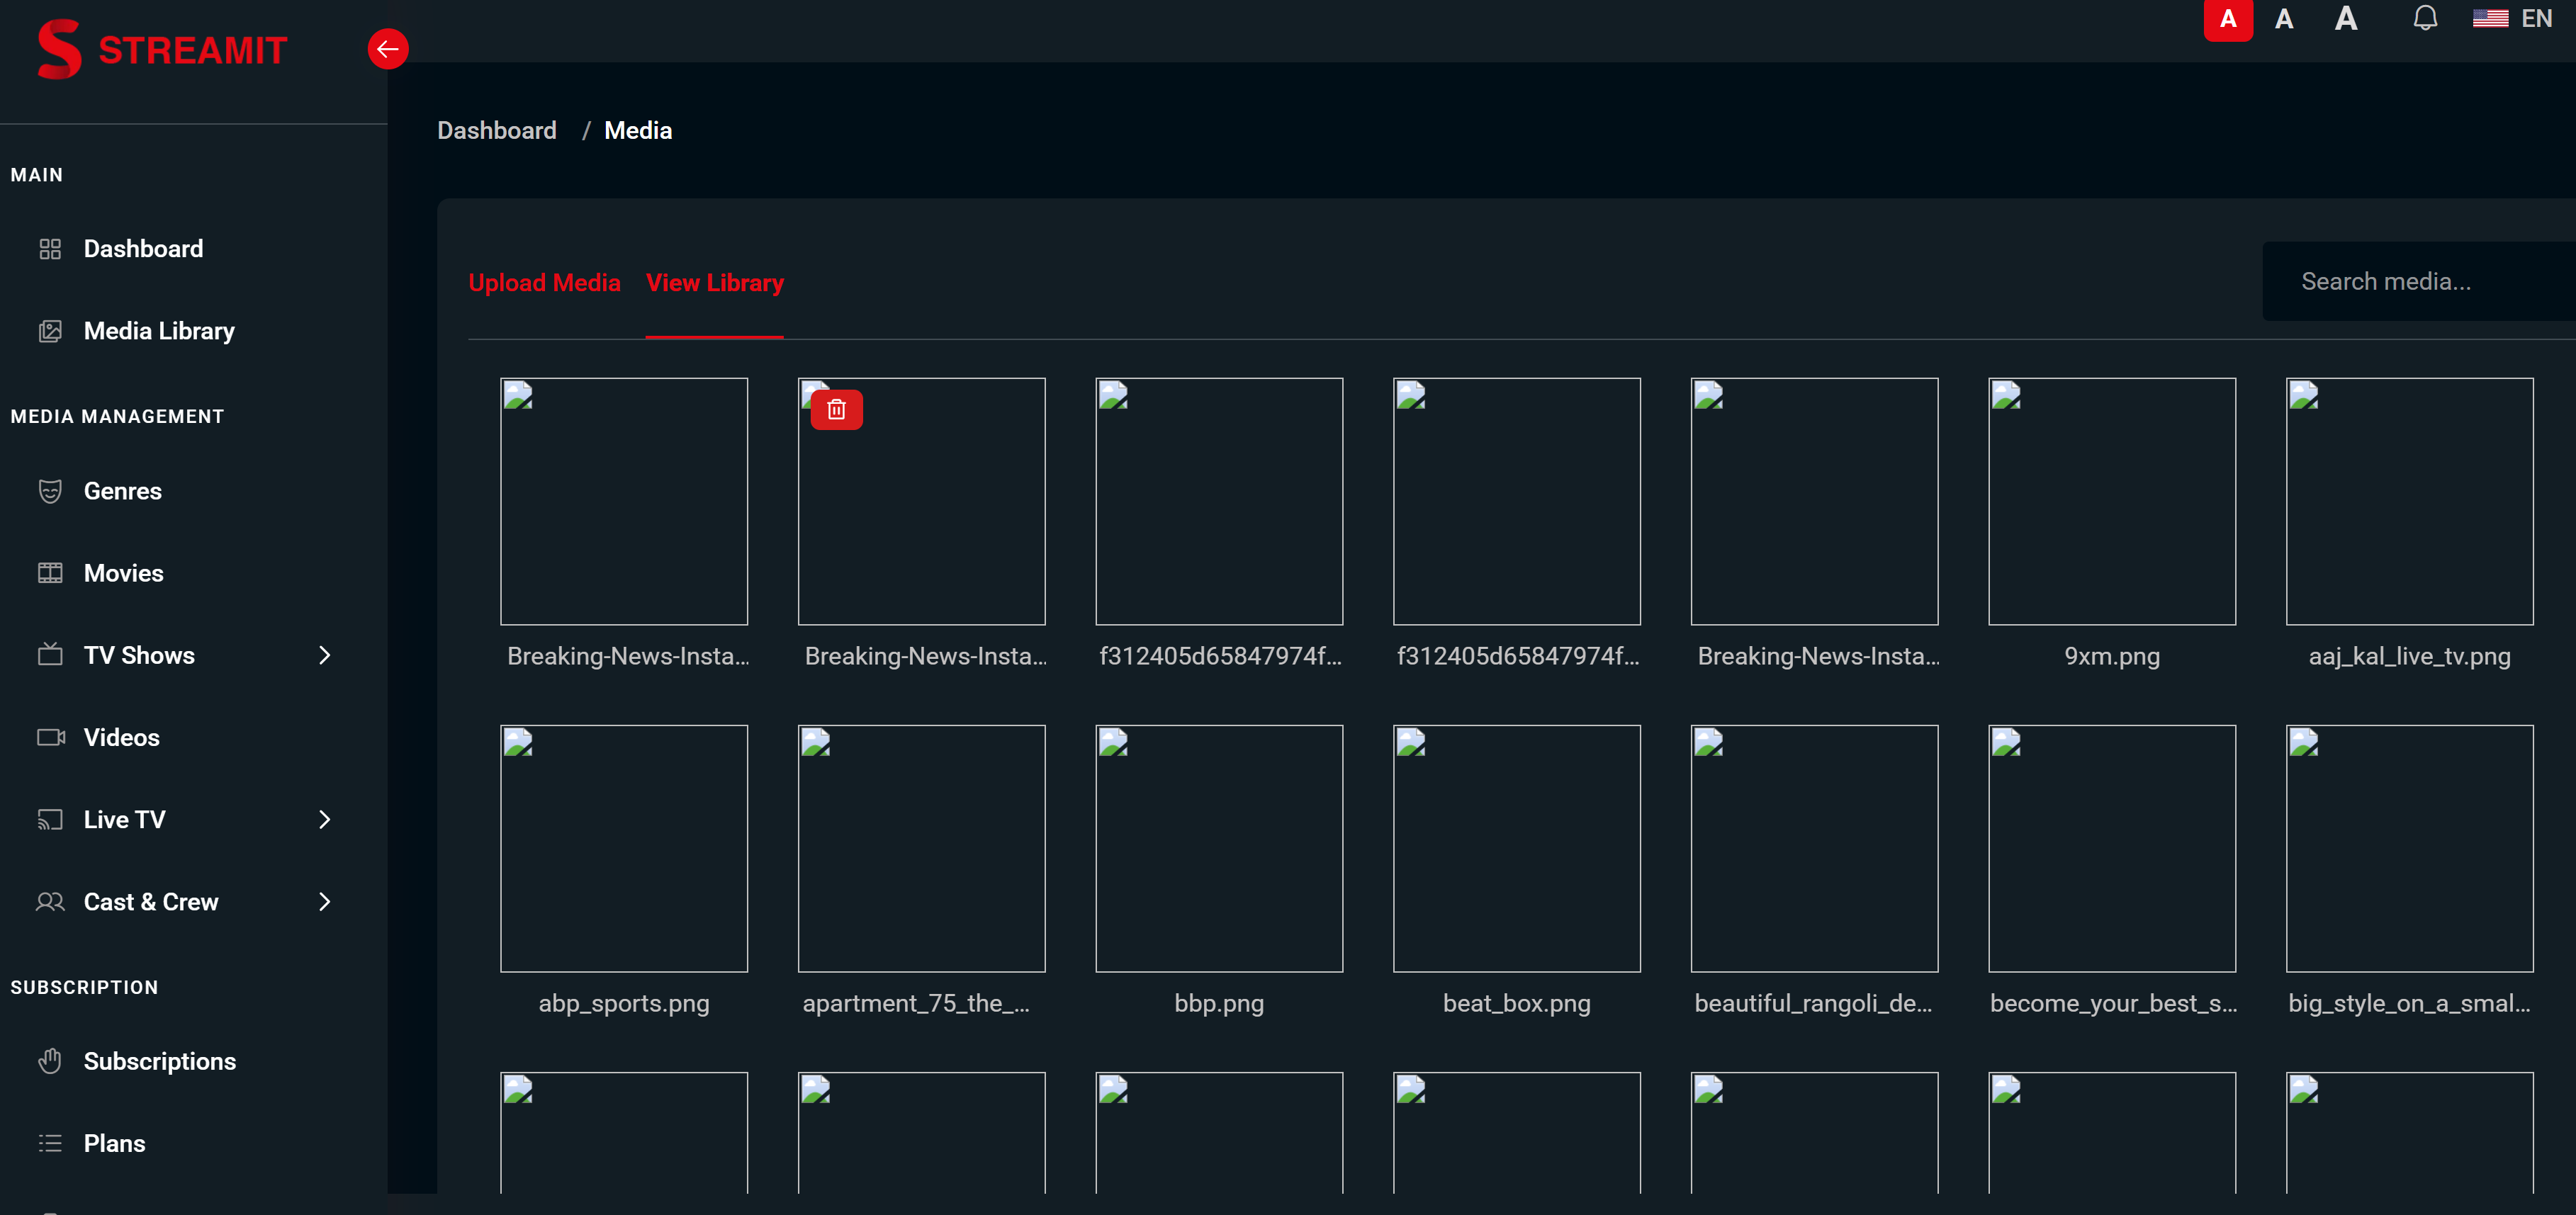Open notifications bell
The width and height of the screenshot is (2576, 1215).
coord(2425,18)
